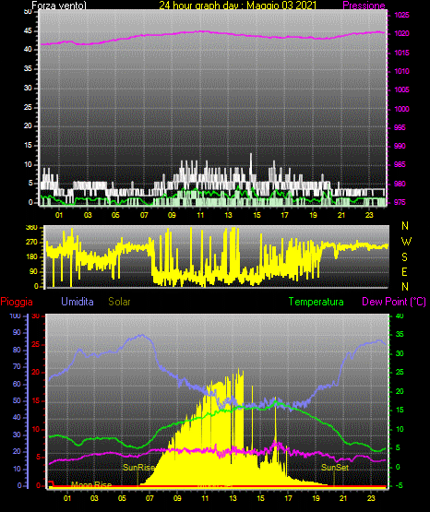Click the 35 value on the wind speed axis

coord(28,69)
